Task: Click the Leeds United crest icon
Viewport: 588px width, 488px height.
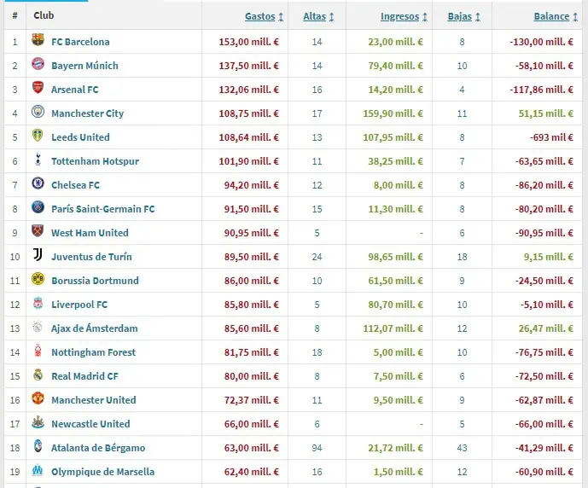Action: 38,136
